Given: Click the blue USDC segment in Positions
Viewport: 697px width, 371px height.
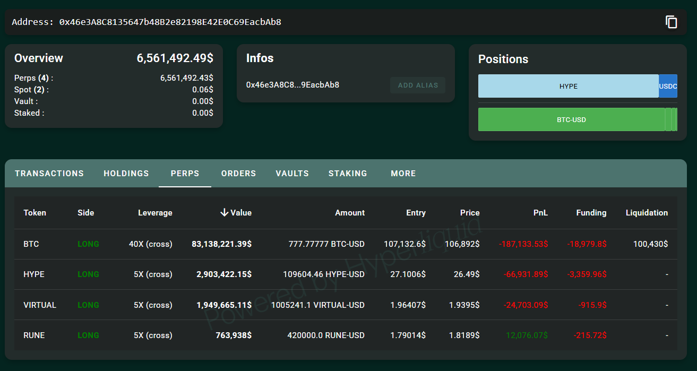Looking at the screenshot, I should coord(668,86).
